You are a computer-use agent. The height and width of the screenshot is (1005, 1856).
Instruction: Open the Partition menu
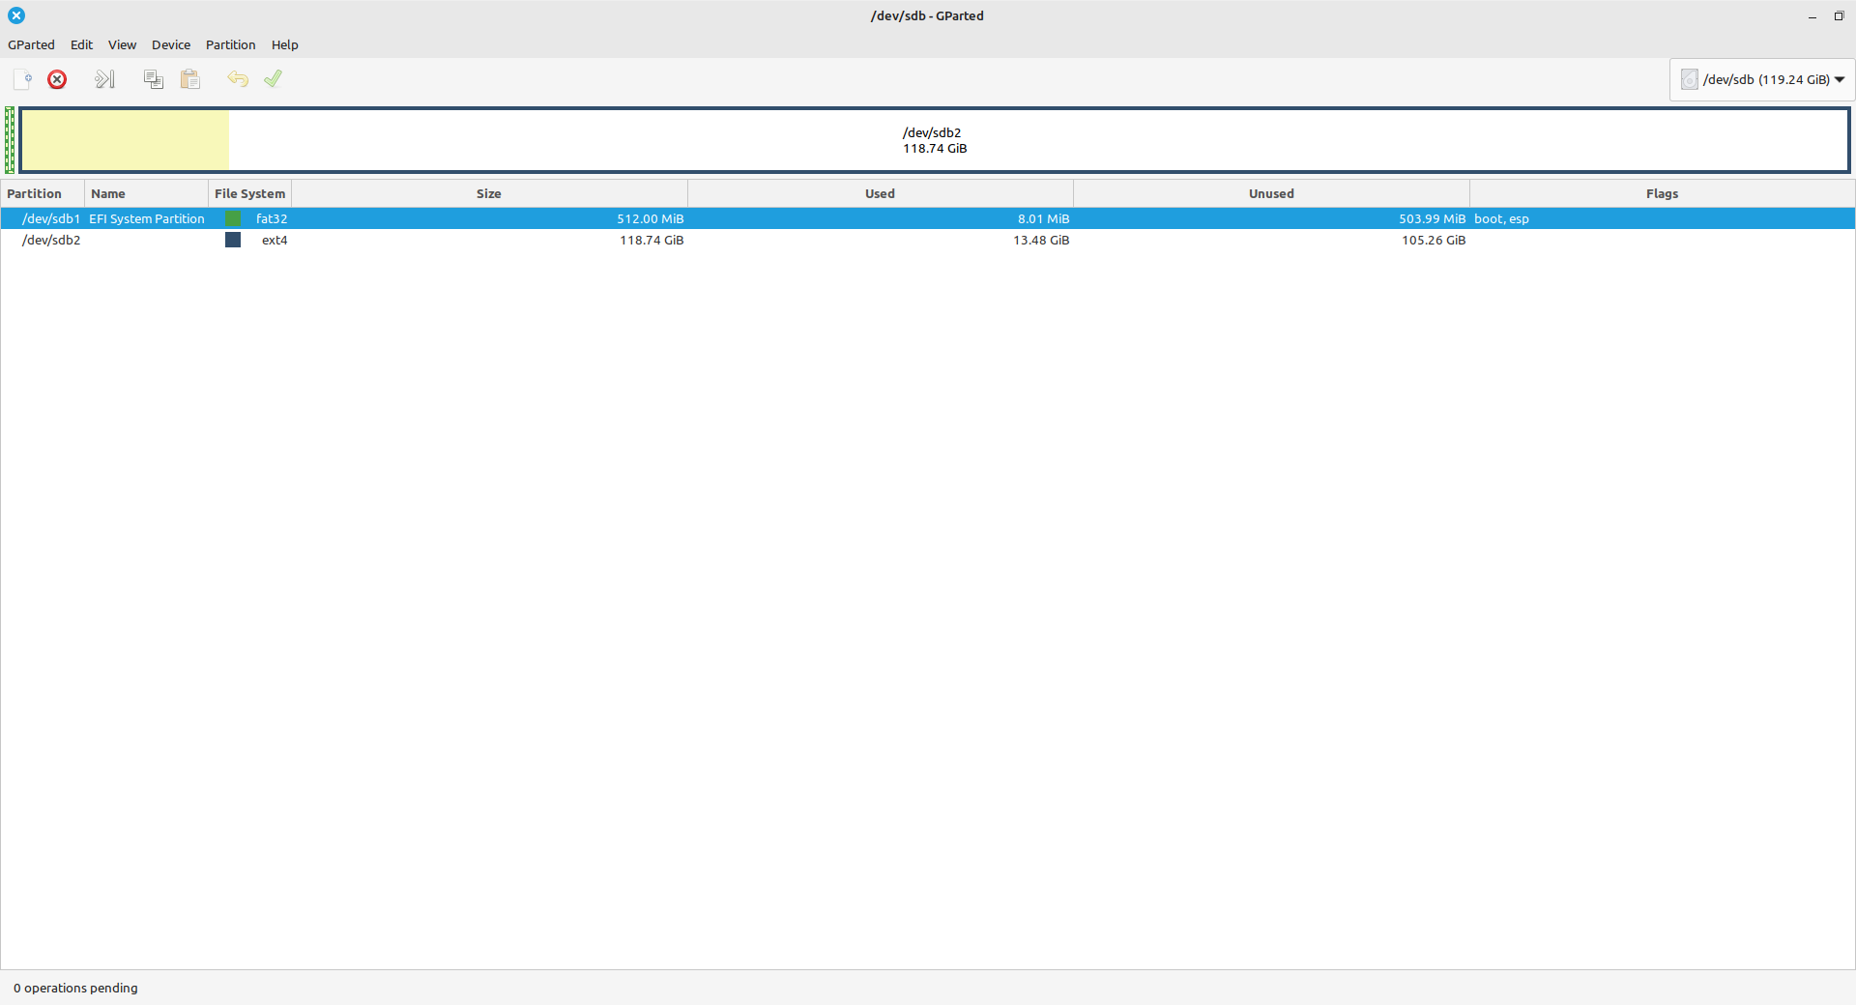[230, 44]
